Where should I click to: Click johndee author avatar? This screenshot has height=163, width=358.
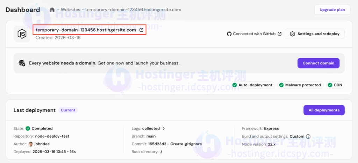coord(31,144)
